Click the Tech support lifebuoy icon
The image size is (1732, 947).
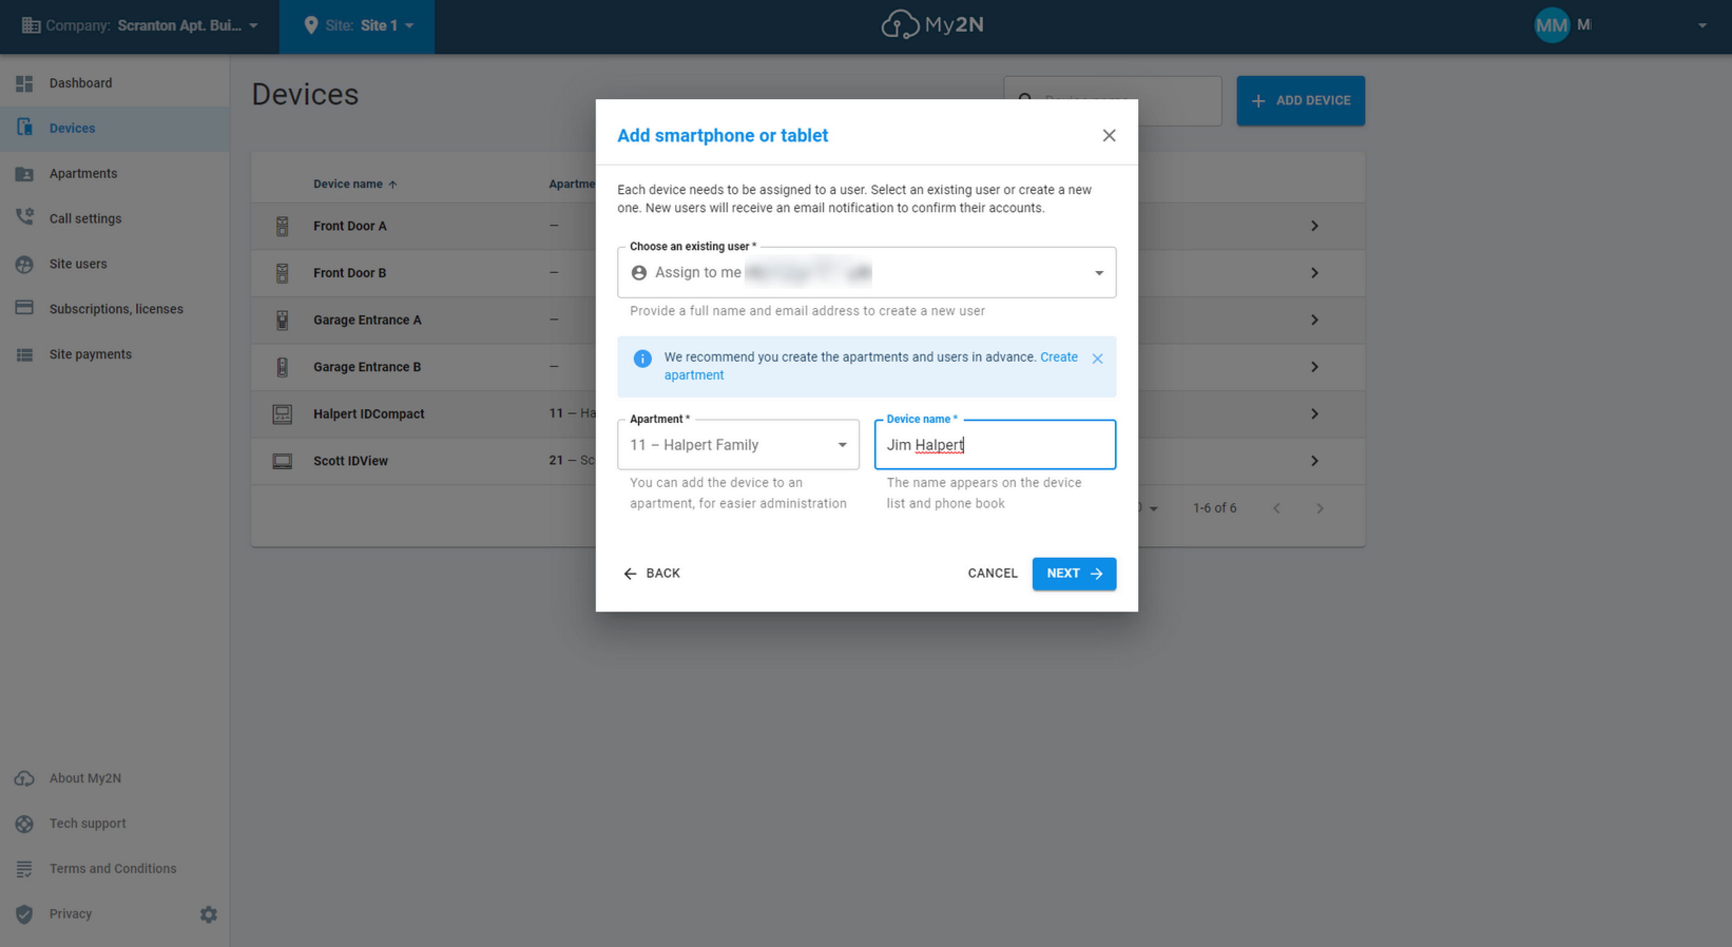click(x=24, y=823)
